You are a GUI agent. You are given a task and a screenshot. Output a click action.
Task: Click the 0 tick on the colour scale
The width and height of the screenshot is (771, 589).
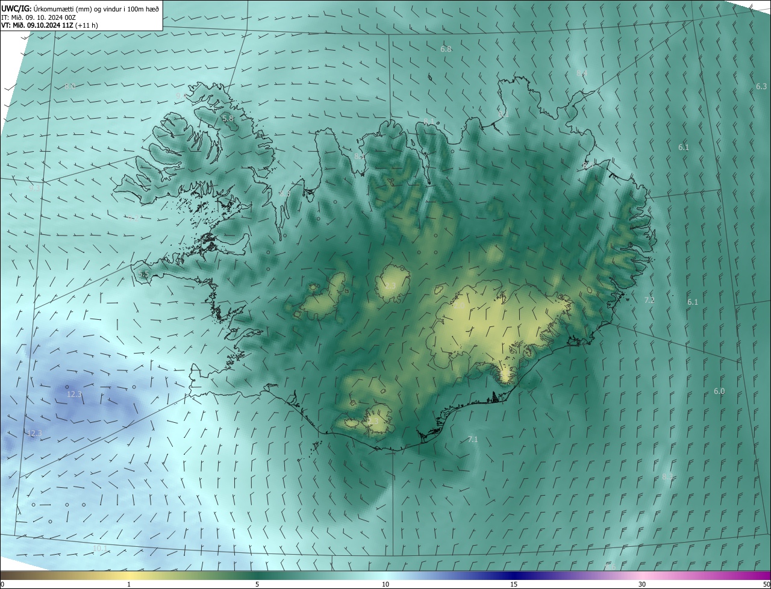click(x=2, y=585)
